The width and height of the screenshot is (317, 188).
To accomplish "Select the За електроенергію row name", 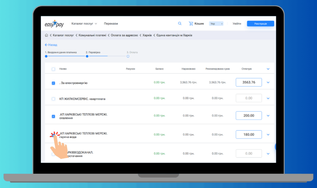I will coord(73,83).
